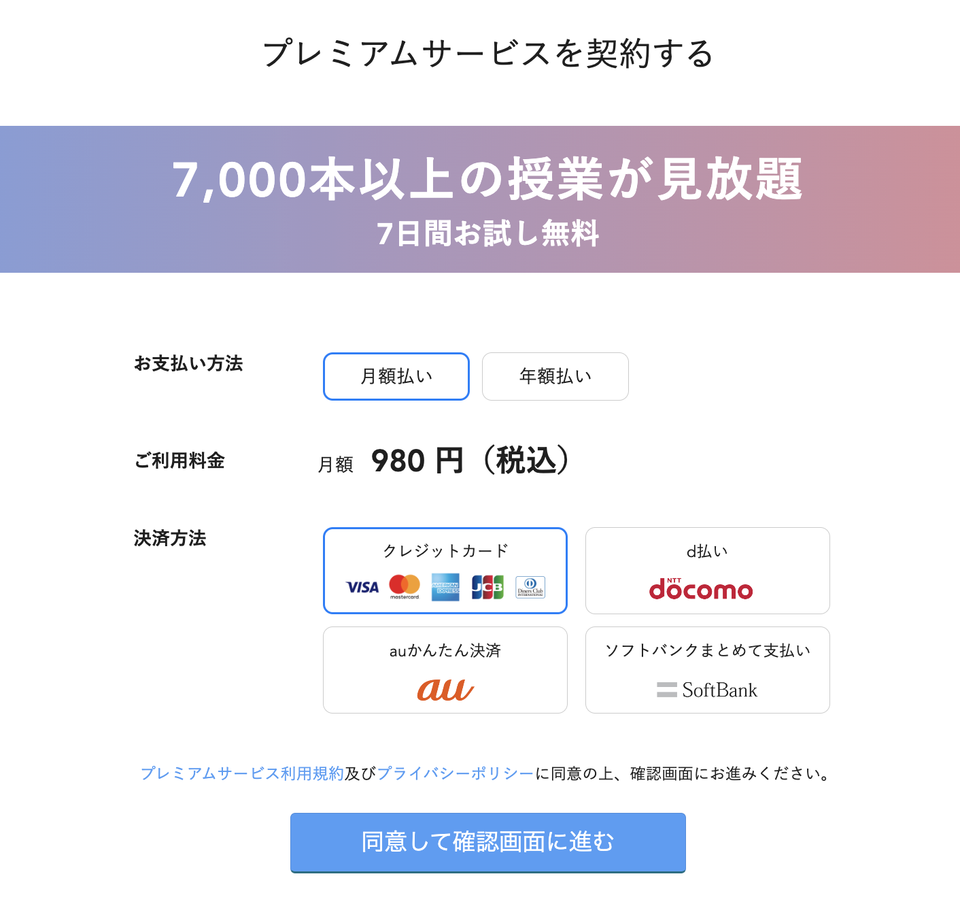Image resolution: width=960 pixels, height=921 pixels.
Task: Open プレミアムサービス利用規約 link
Action: (x=242, y=773)
